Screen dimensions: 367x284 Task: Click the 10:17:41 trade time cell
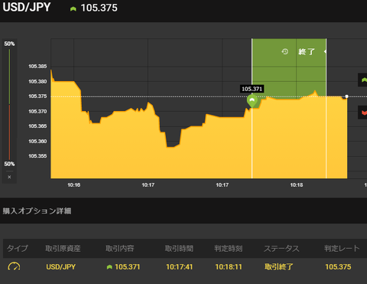pyautogui.click(x=180, y=267)
